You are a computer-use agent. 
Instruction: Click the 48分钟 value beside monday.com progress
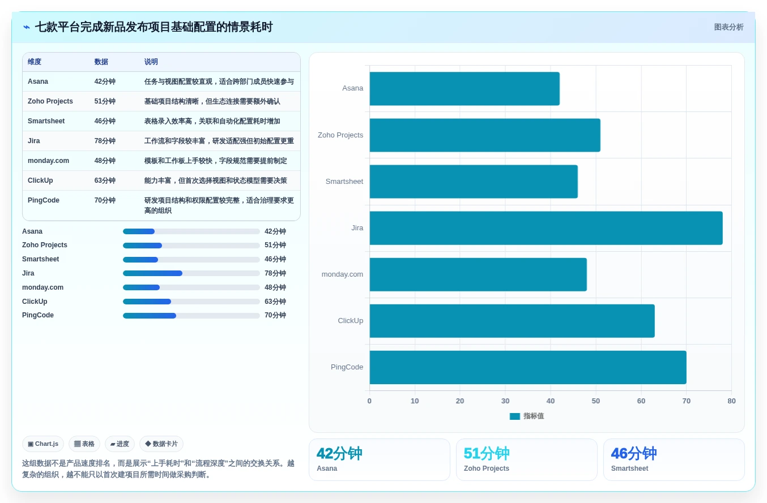[x=275, y=287]
